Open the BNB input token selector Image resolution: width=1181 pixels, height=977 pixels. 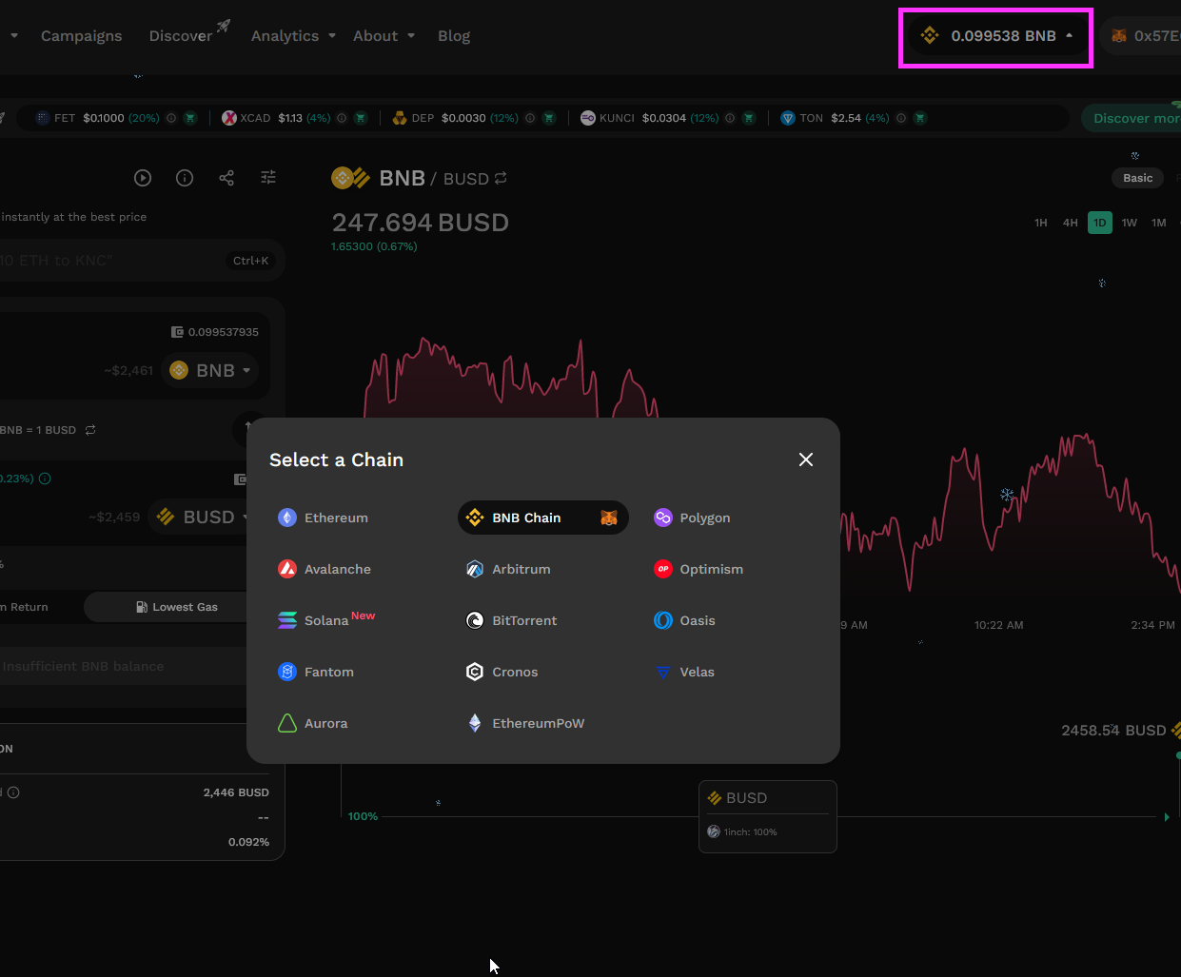[209, 370]
